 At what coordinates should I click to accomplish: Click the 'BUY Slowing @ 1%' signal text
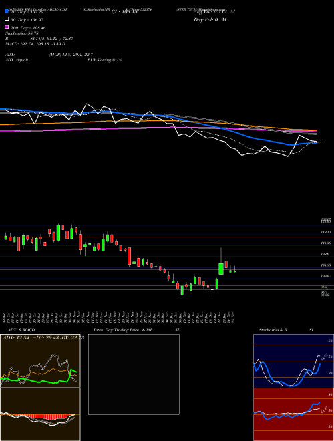coord(105,60)
